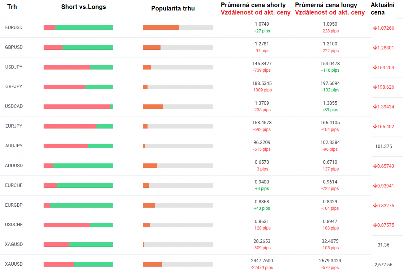Click the Popularita trhu column header
The image size is (403, 274).
click(173, 8)
